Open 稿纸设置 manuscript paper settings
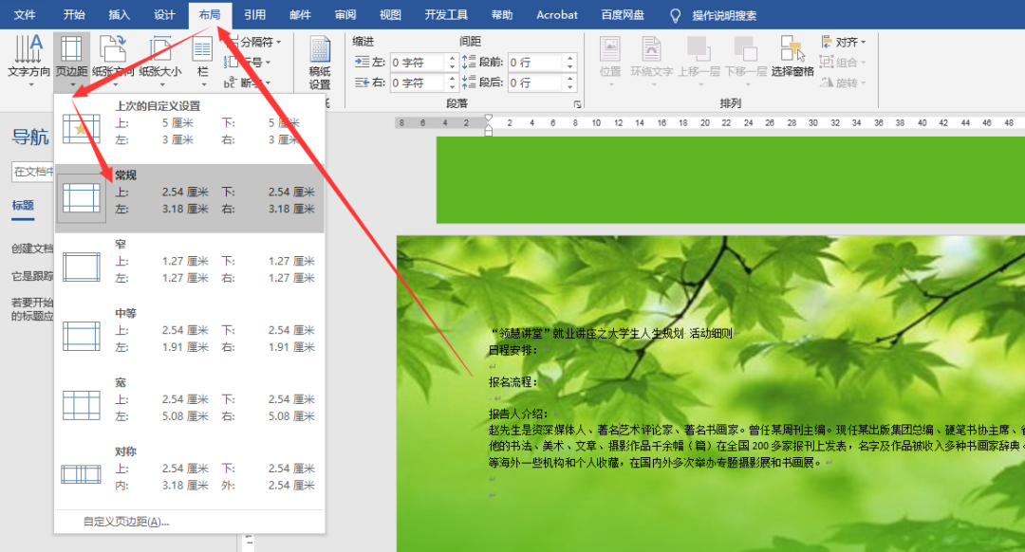This screenshot has width=1025, height=552. 320,62
